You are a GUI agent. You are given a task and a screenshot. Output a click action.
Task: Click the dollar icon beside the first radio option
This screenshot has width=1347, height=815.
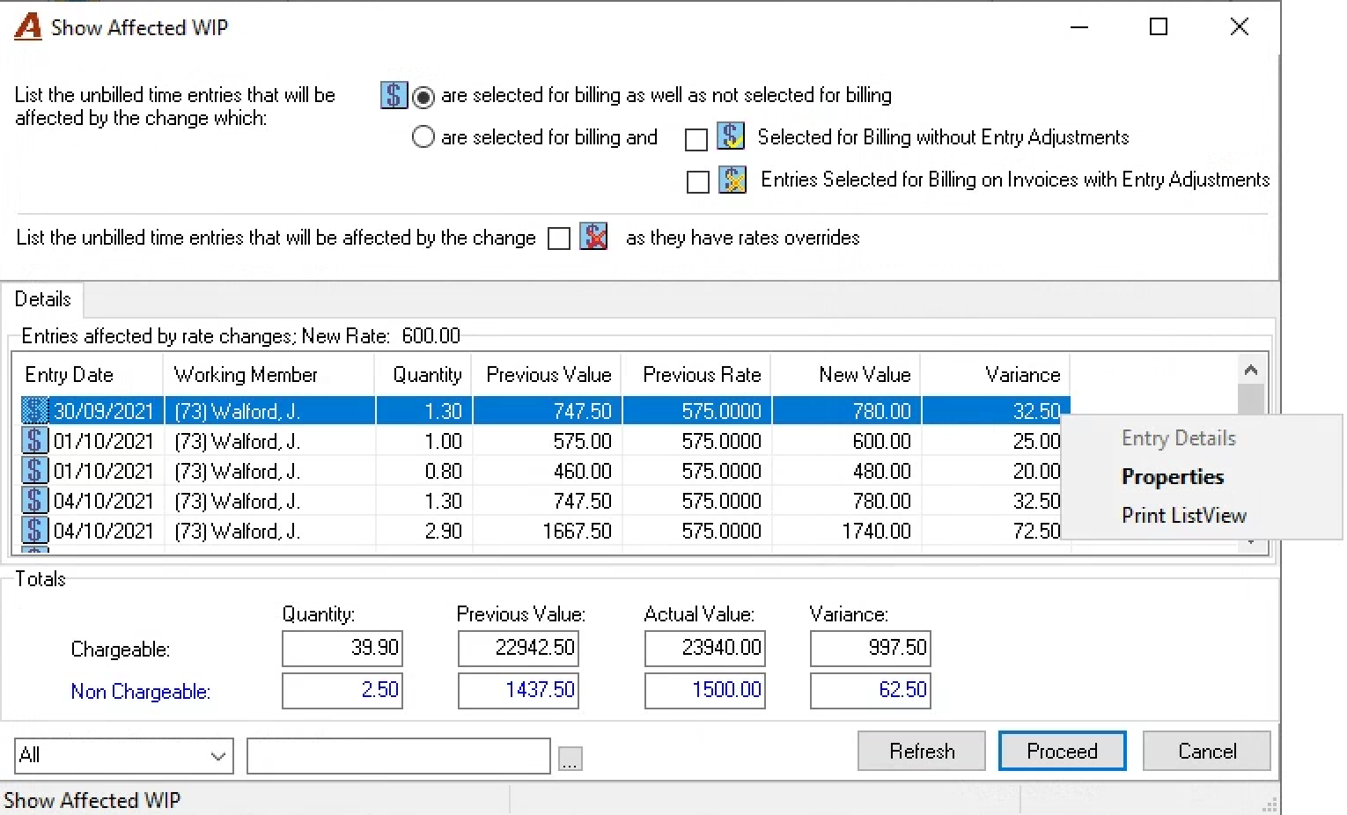pos(394,95)
